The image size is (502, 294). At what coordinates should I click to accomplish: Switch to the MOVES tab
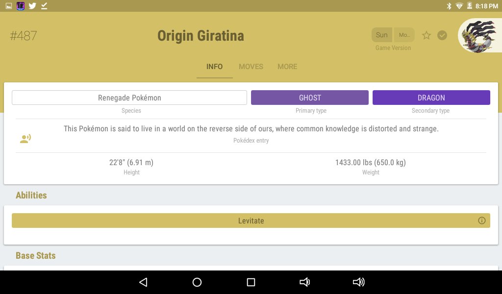point(251,67)
